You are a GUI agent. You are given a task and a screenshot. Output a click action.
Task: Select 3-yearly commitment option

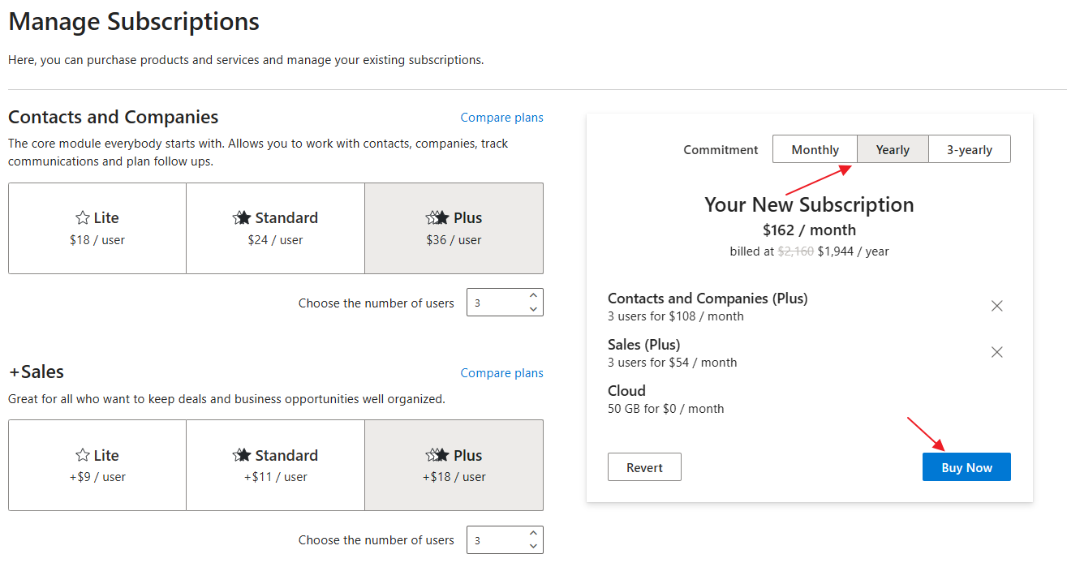tap(970, 149)
